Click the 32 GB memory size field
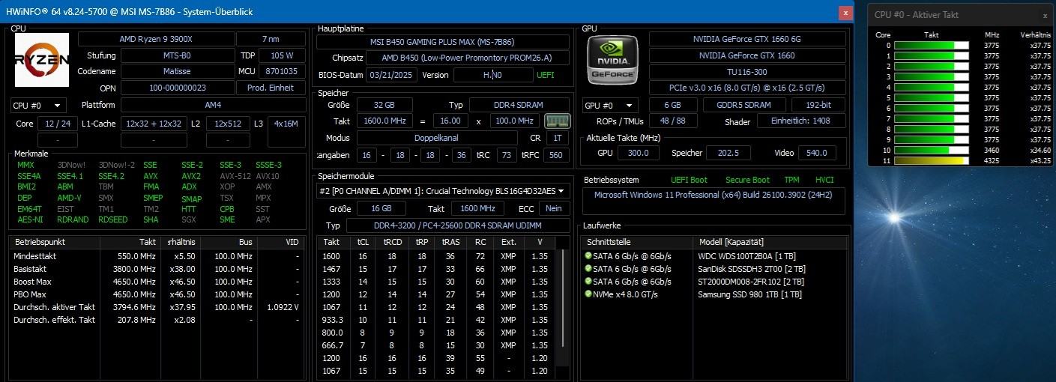This screenshot has width=1056, height=382. coord(384,105)
